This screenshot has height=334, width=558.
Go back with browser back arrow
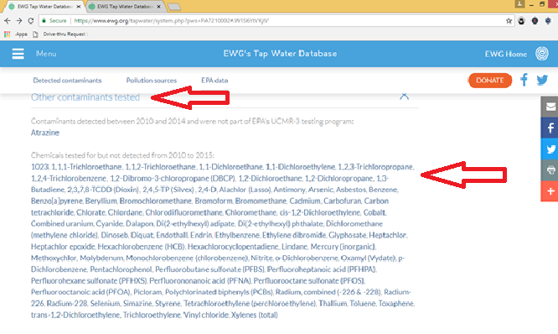pos(7,21)
